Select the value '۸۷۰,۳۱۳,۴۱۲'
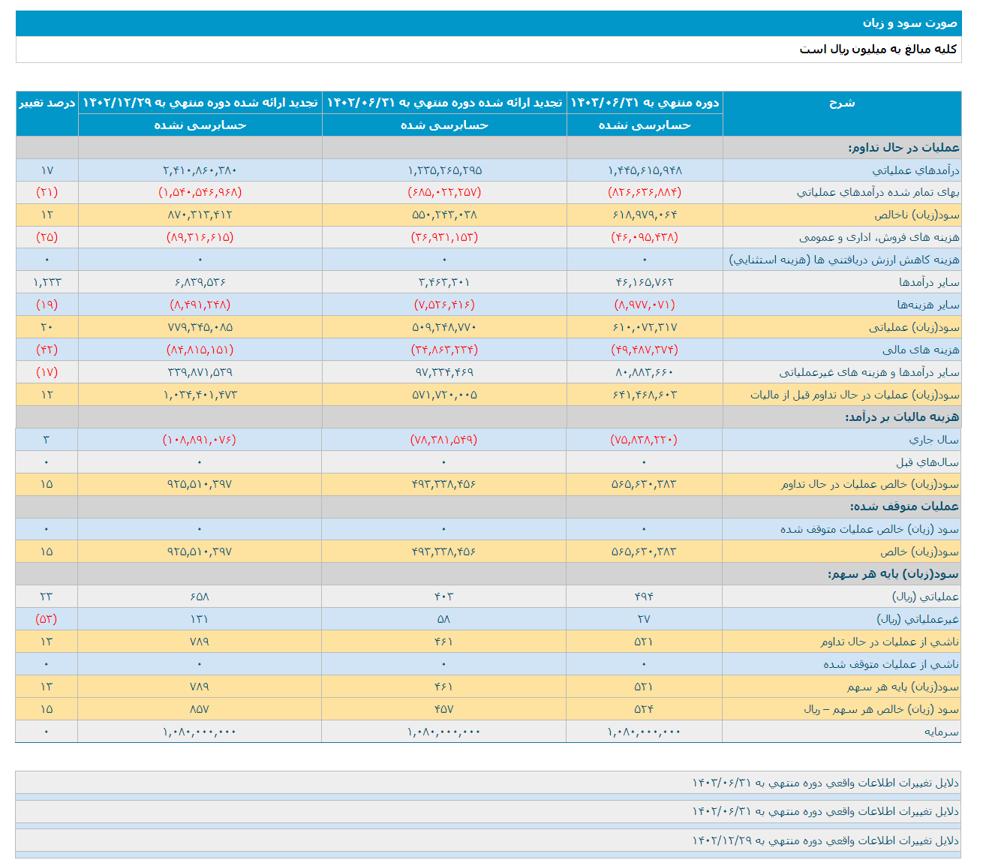Image resolution: width=986 pixels, height=866 pixels. tap(200, 215)
